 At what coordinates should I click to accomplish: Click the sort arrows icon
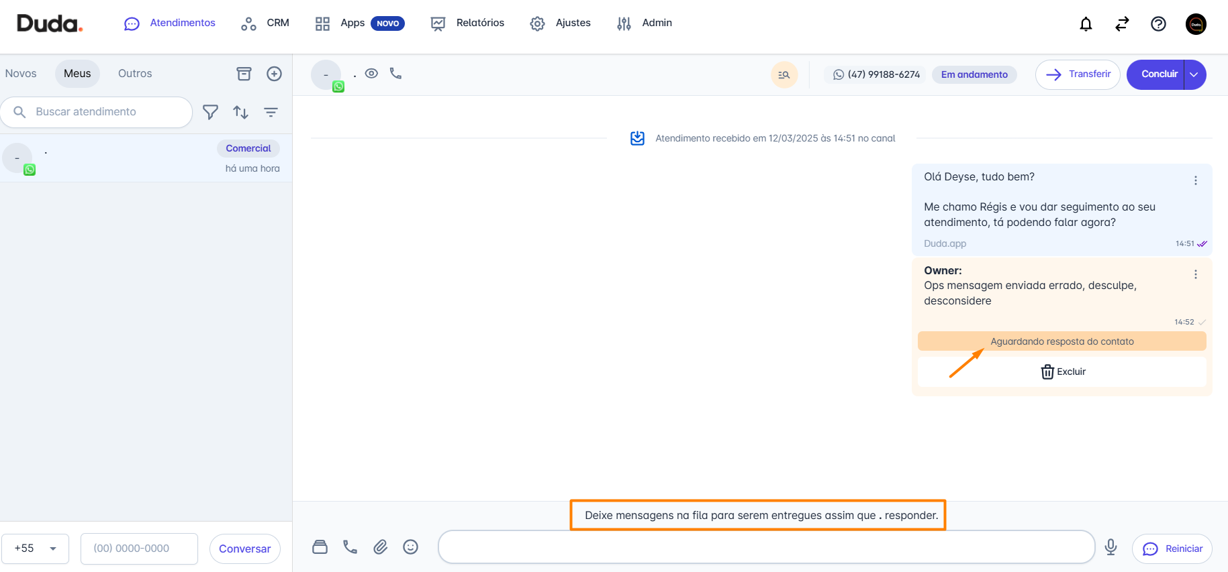click(x=240, y=112)
